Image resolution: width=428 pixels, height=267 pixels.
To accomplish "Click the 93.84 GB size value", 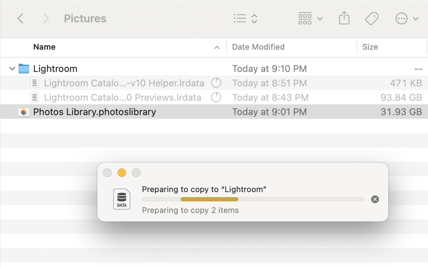I will pyautogui.click(x=401, y=98).
